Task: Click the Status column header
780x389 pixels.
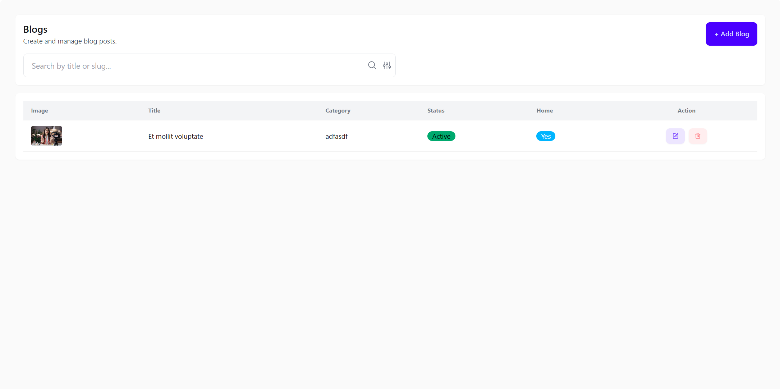Action: [436, 110]
